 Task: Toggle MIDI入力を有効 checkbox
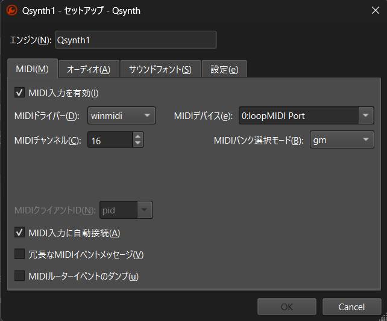[19, 93]
